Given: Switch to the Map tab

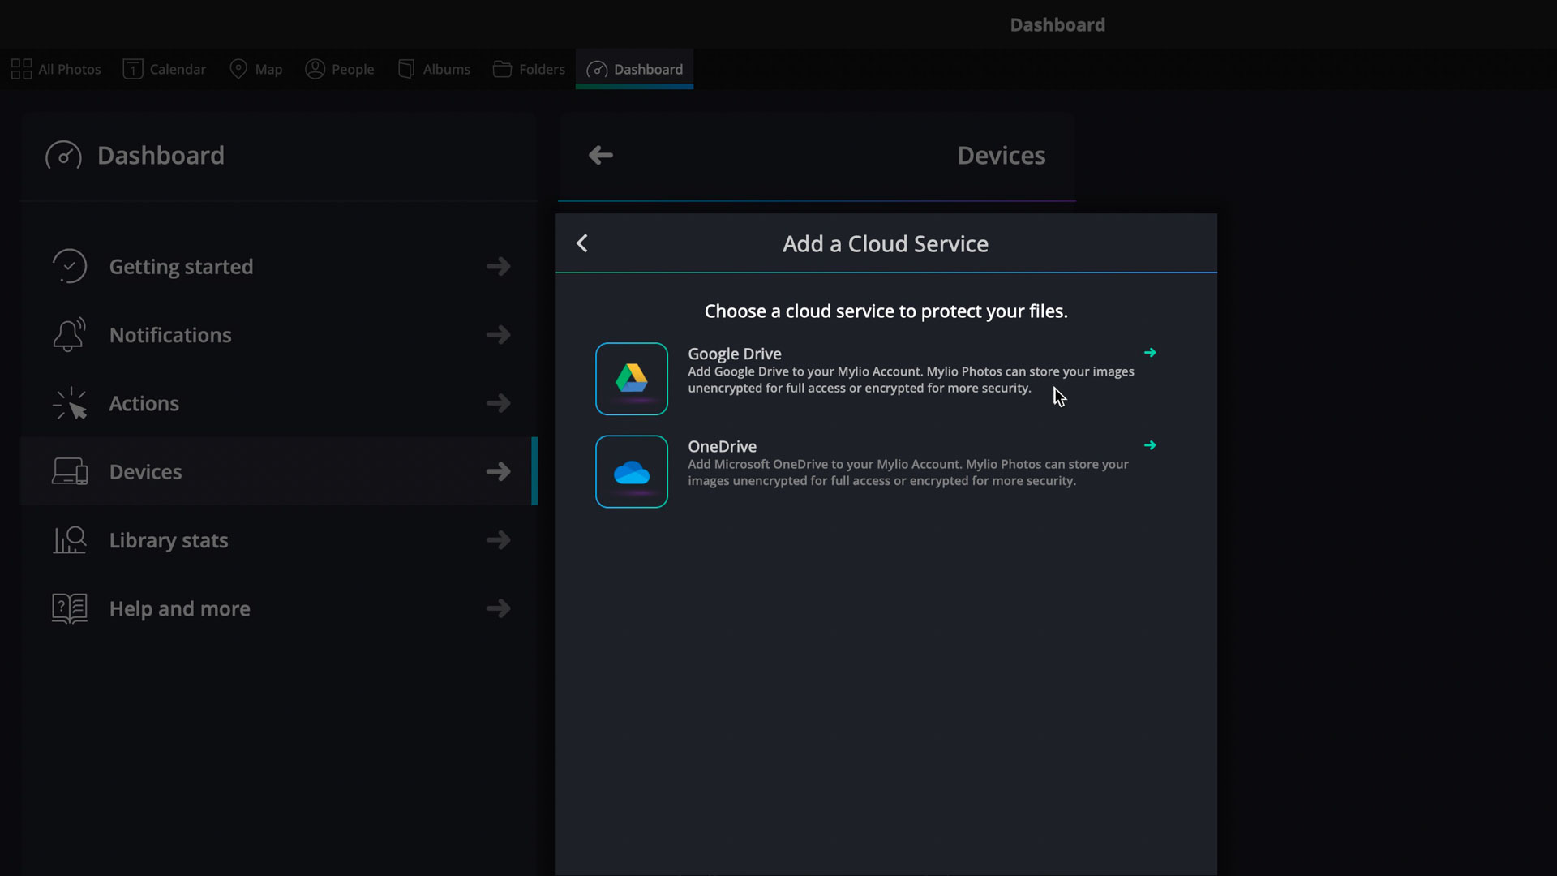Looking at the screenshot, I should (x=256, y=69).
